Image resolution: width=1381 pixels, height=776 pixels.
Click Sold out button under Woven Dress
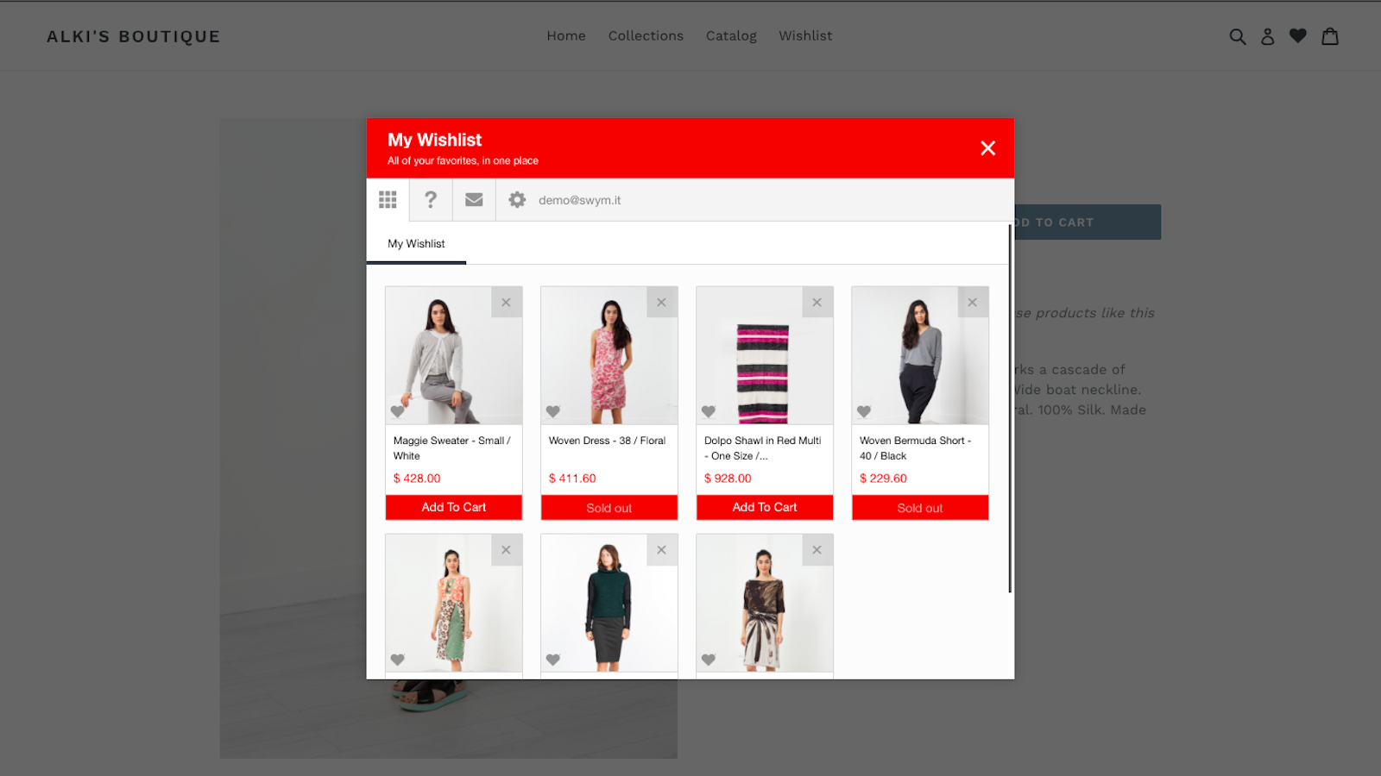609,507
